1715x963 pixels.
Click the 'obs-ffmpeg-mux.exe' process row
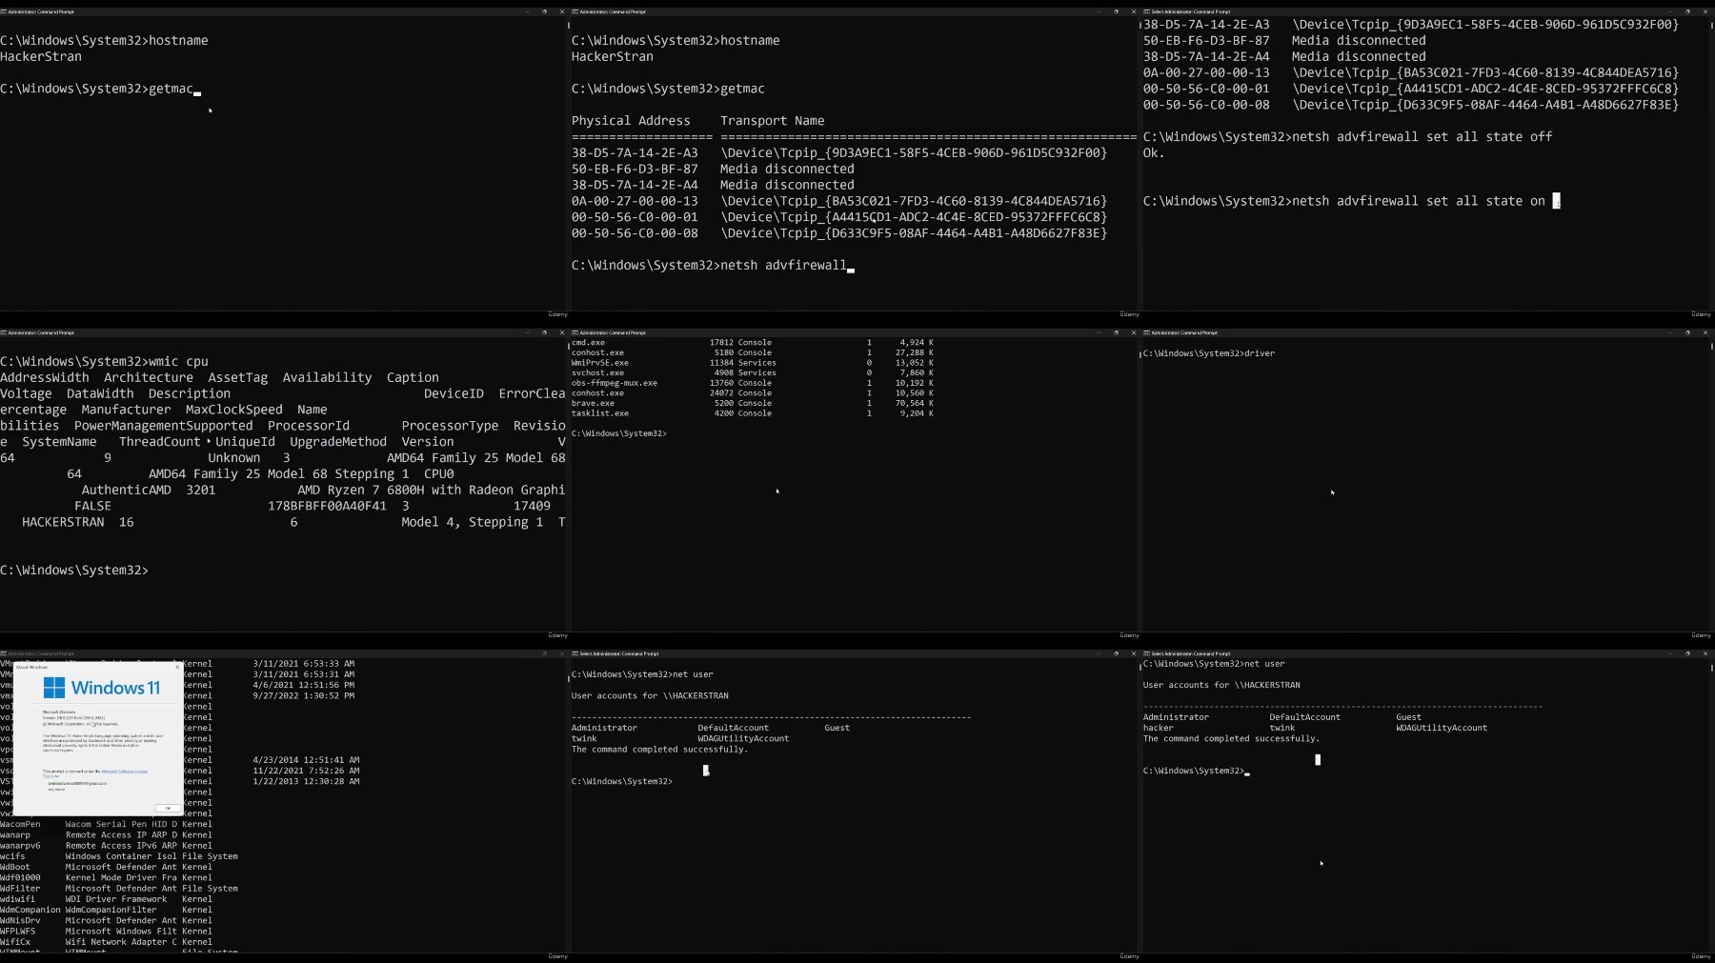[x=753, y=383]
